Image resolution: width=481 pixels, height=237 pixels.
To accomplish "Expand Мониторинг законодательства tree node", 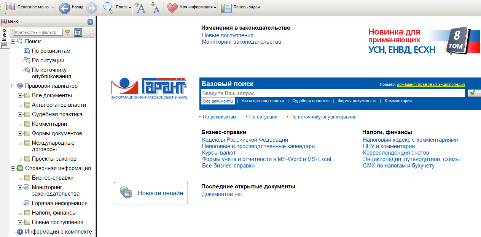I will coord(20,187).
